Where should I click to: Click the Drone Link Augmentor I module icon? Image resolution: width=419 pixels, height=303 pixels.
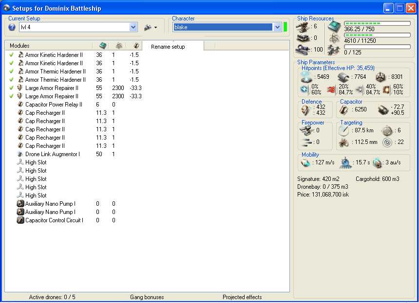coord(20,154)
